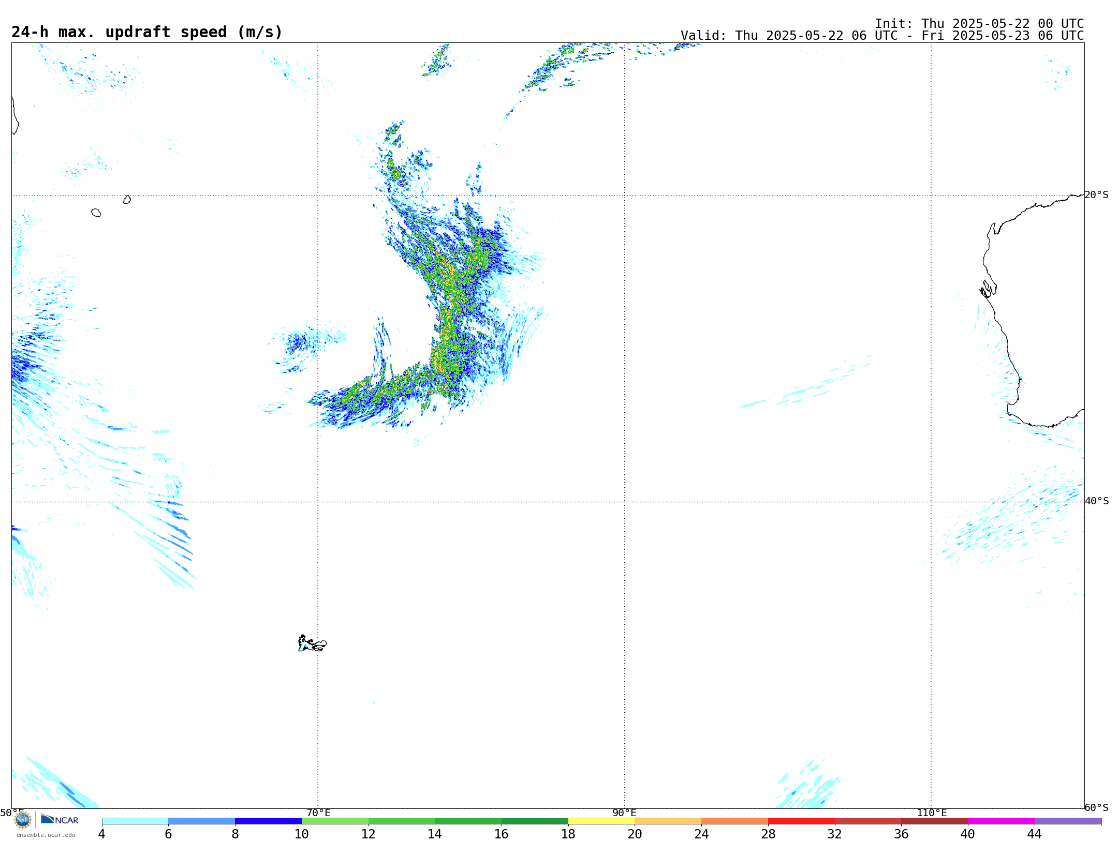Click the colorbar tick label 44

point(1034,834)
